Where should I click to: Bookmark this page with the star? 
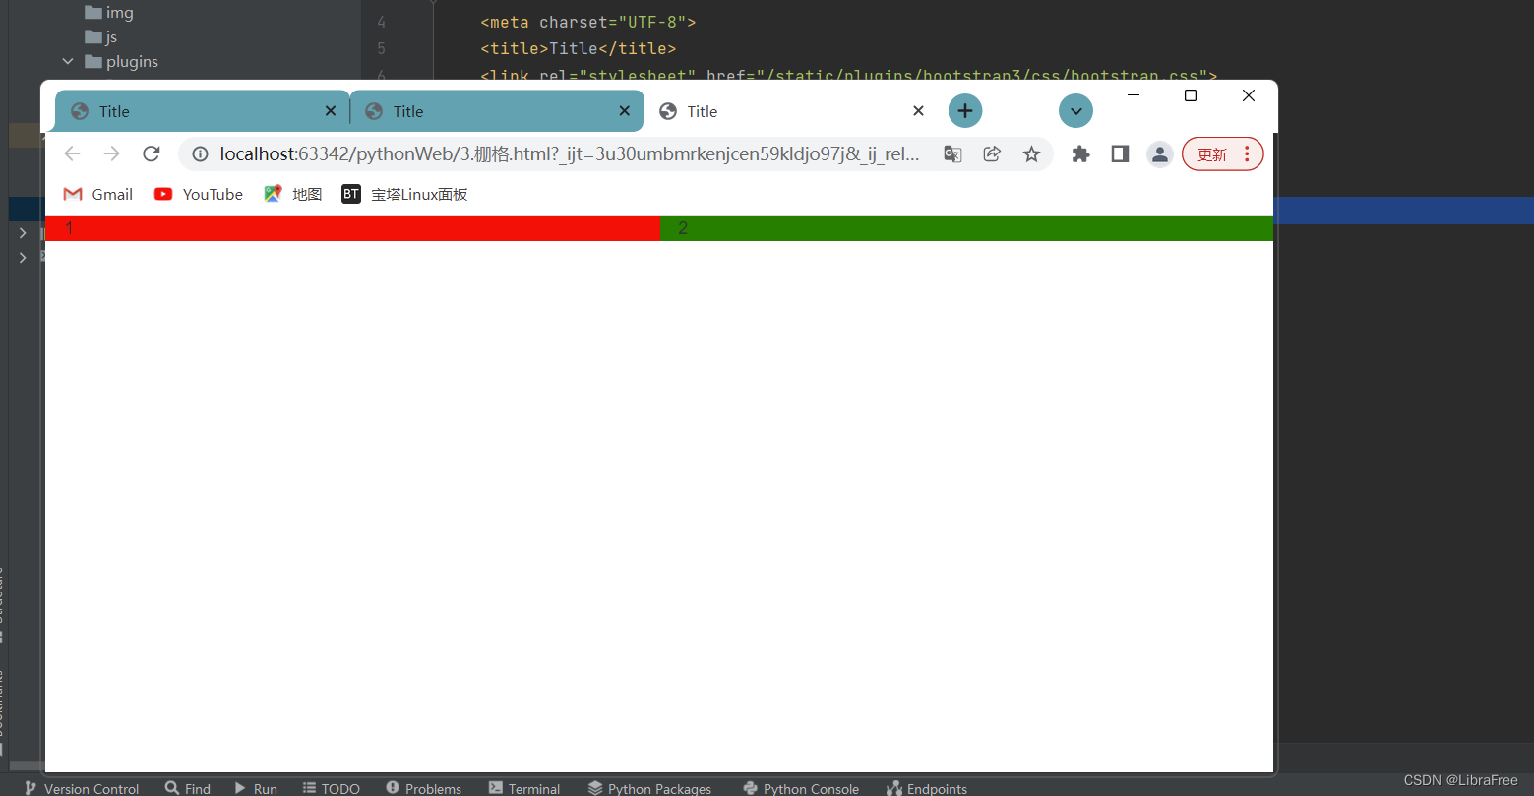1031,153
